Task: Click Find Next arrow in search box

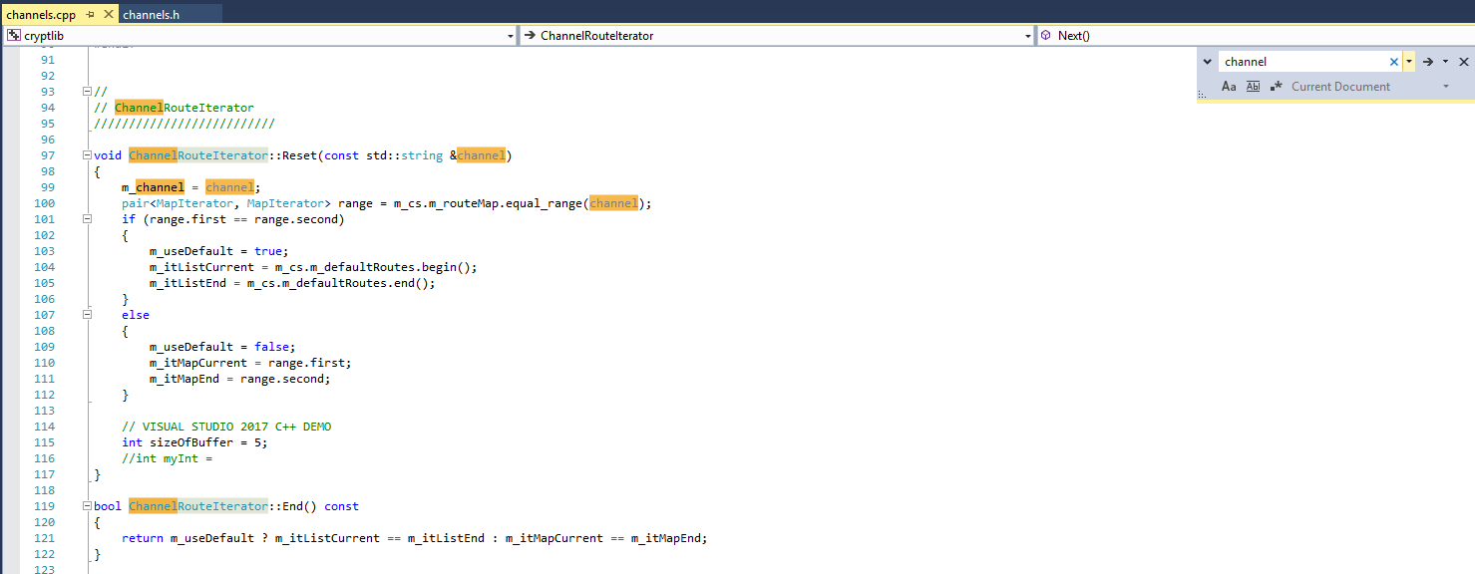Action: [x=1428, y=62]
